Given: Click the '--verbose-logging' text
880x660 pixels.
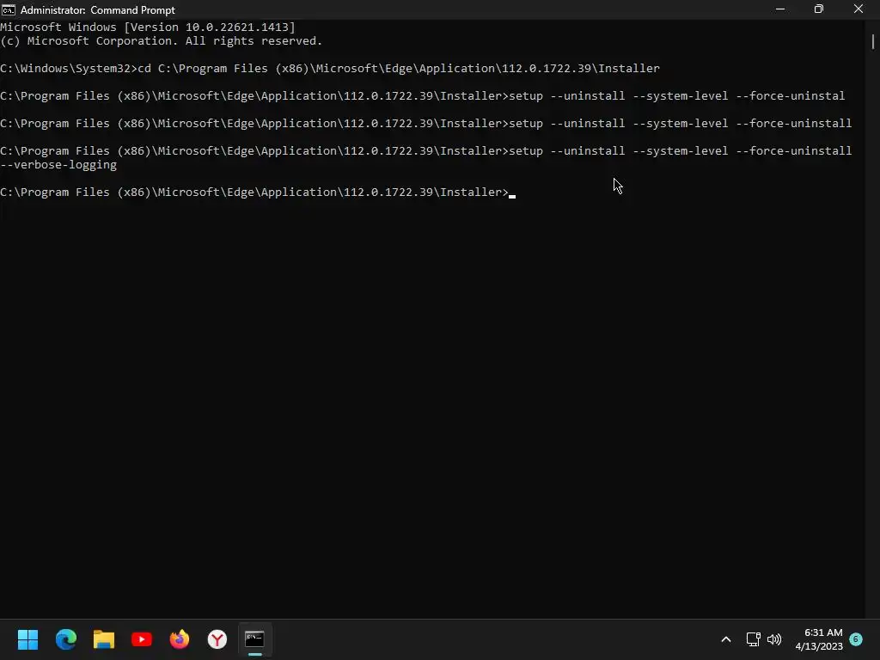Looking at the screenshot, I should point(58,165).
